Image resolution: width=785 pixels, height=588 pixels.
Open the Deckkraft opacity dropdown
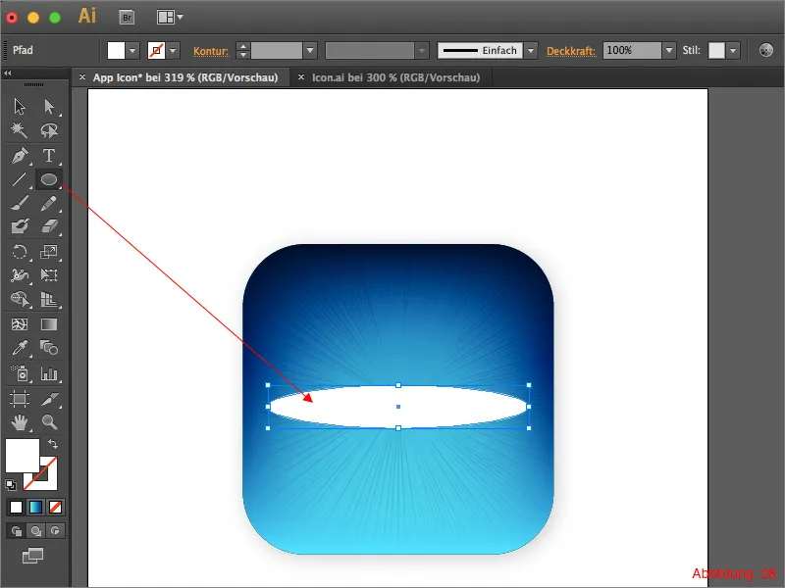click(669, 51)
